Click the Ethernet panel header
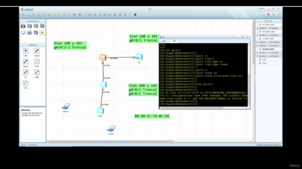This screenshot has width=302, height=169. pyautogui.click(x=33, y=45)
